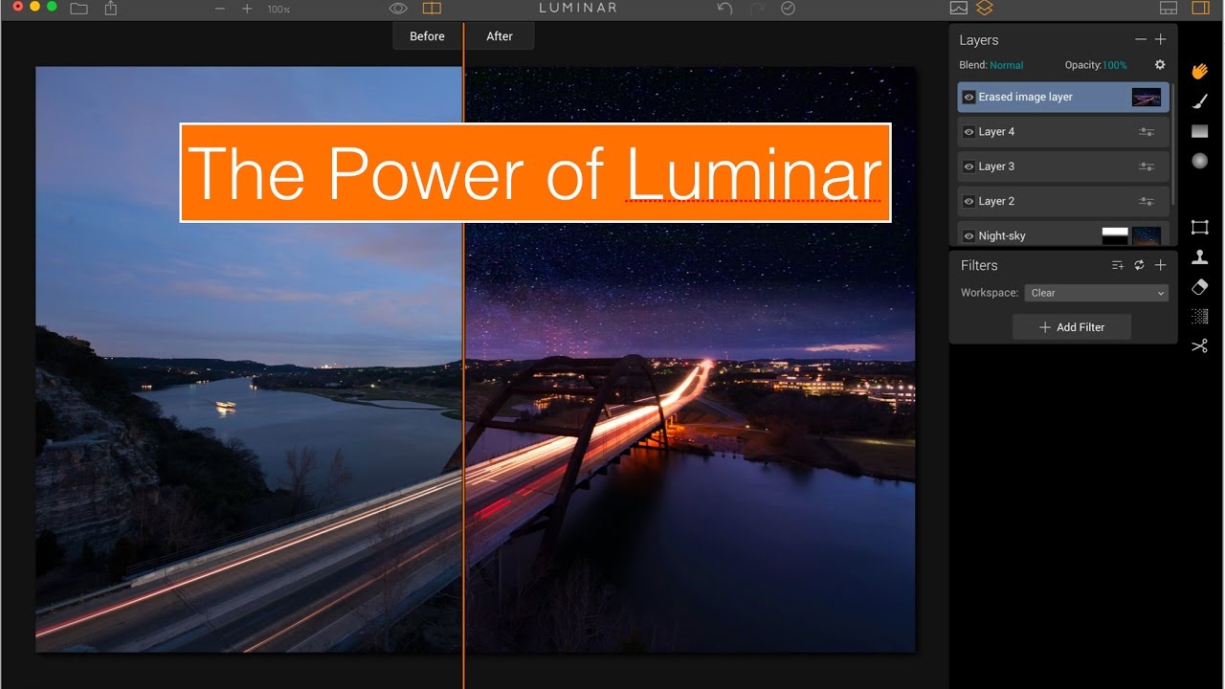Show the histogram panel icon
The height and width of the screenshot is (689, 1225).
[x=959, y=8]
